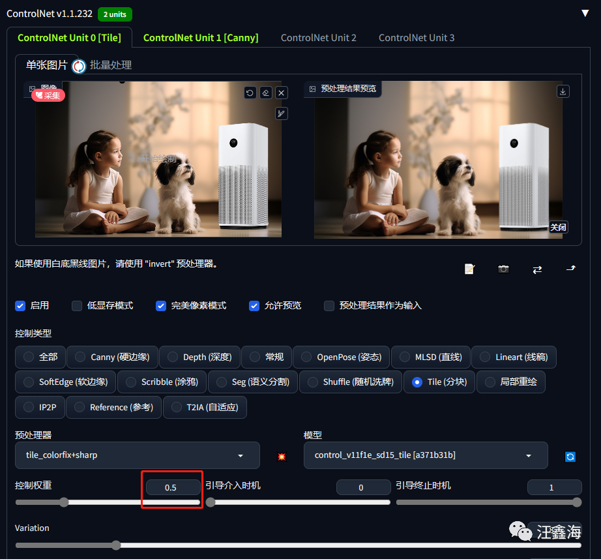
Task: Select the 单张图片 single image tab
Action: point(46,65)
